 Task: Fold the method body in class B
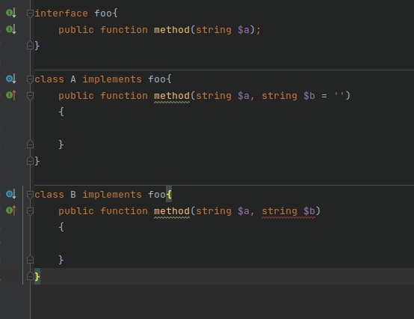click(x=30, y=211)
